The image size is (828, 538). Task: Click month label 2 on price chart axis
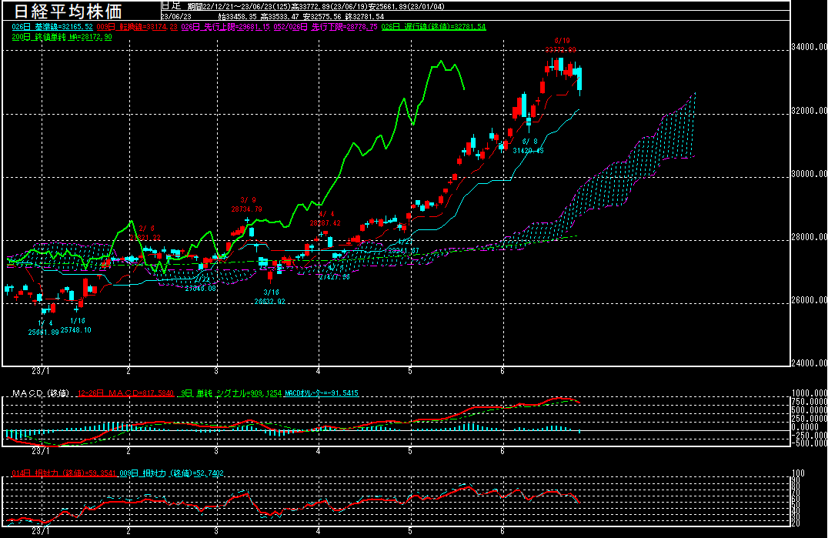pyautogui.click(x=129, y=371)
